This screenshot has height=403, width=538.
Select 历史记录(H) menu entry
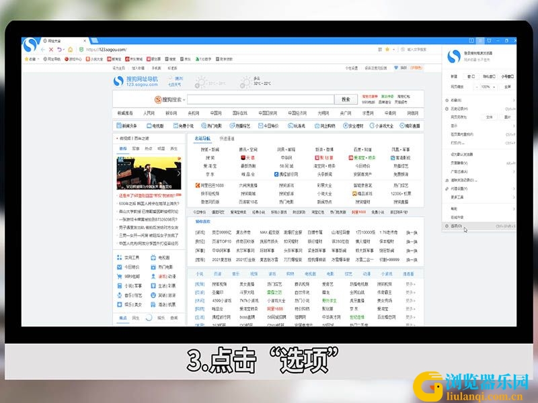[x=479, y=109]
